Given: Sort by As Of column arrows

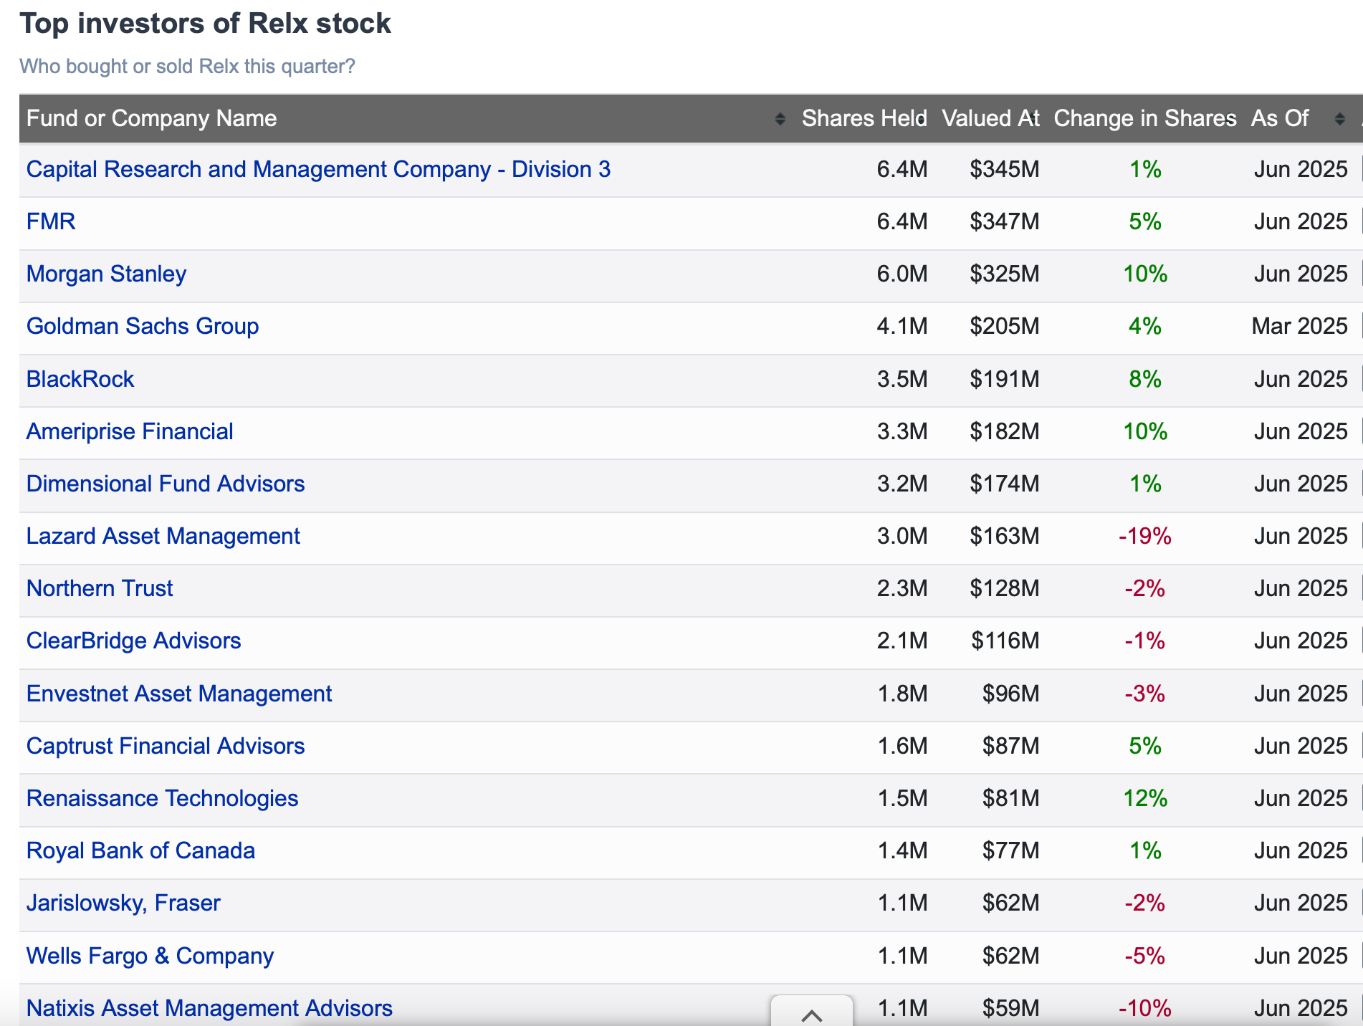Looking at the screenshot, I should point(1339,119).
